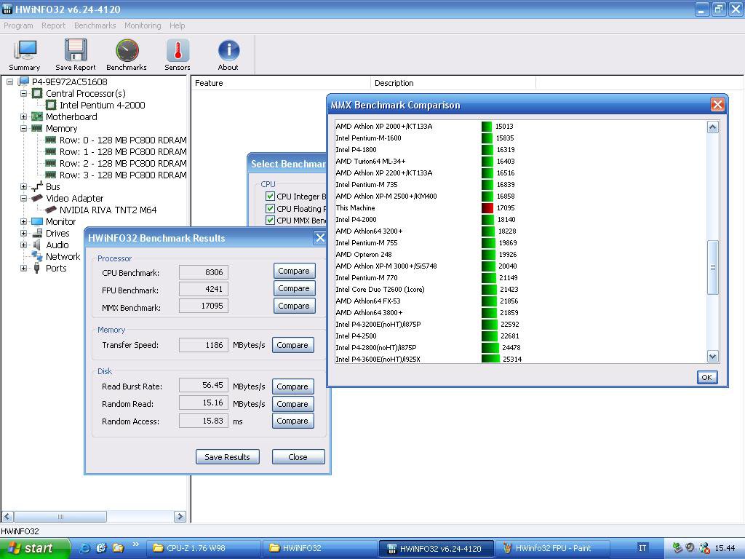This screenshot has height=559, width=745.
Task: Open the Report menu
Action: click(53, 25)
